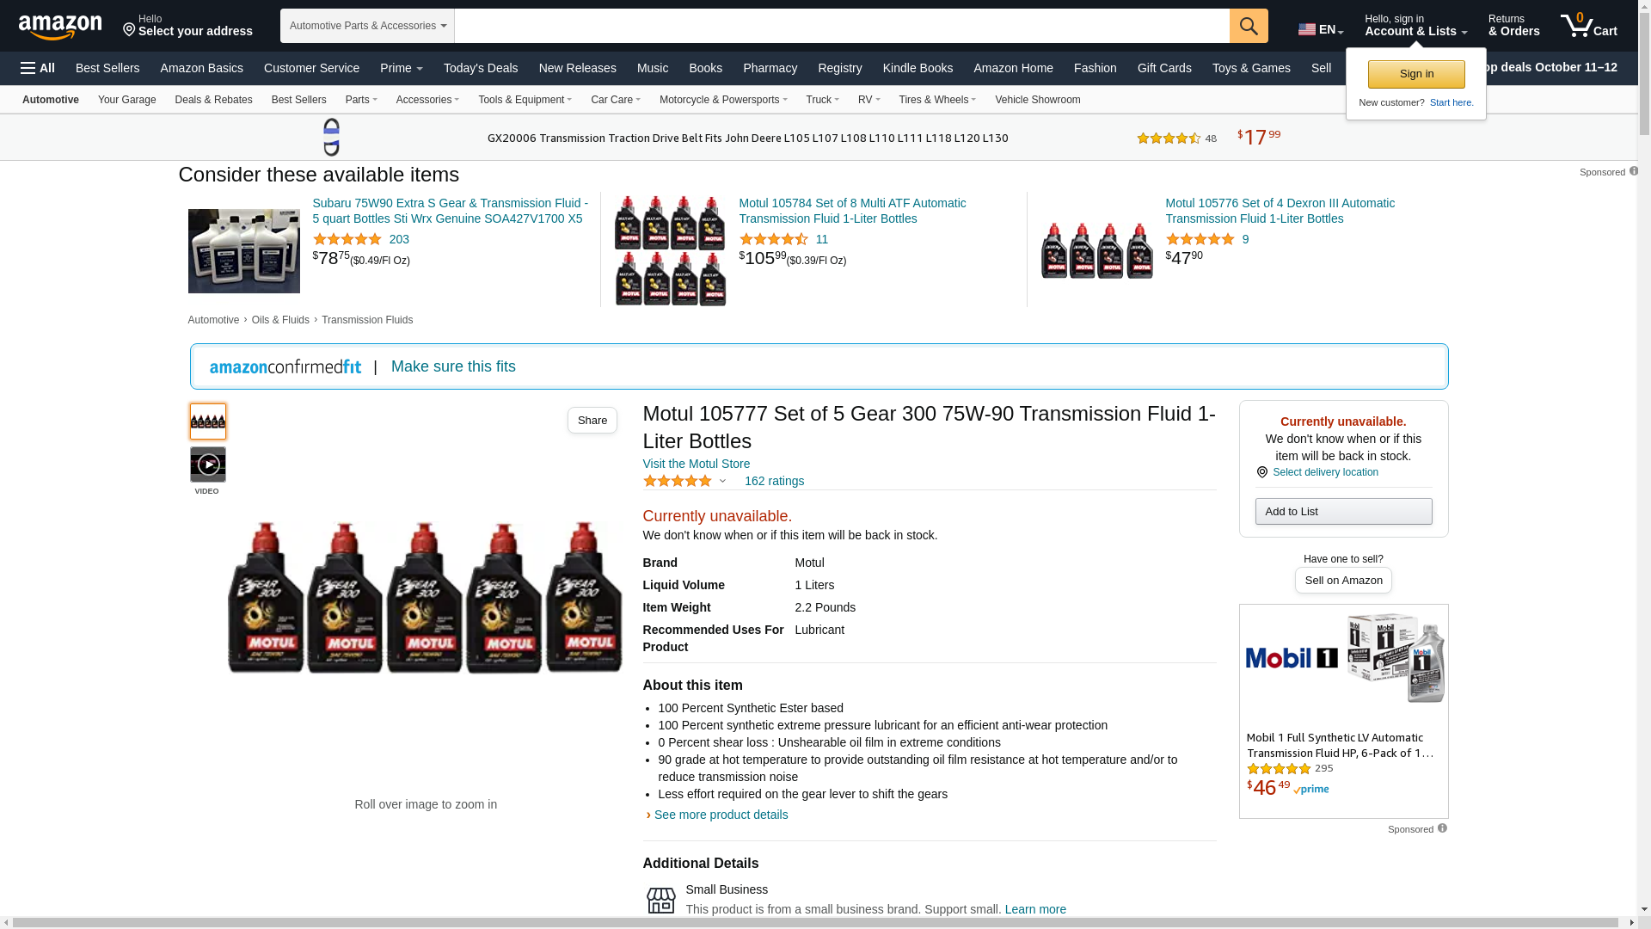Screen dimensions: 1651x929
Task: Click the See more product details link
Action: (x=721, y=815)
